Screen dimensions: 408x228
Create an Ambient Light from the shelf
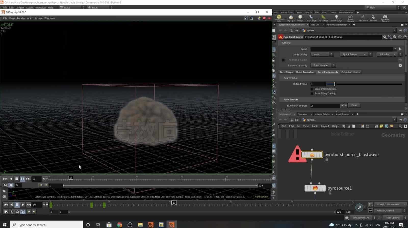point(336,18)
